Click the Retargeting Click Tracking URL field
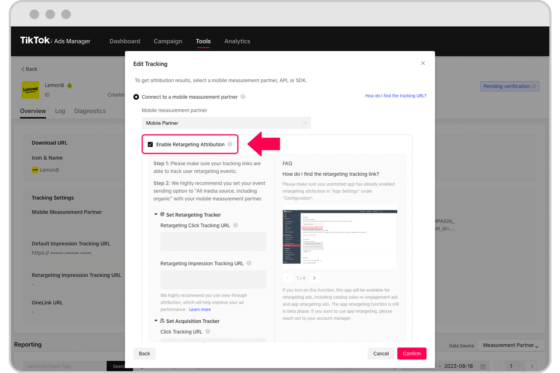This screenshot has width=560, height=373. 213,241
